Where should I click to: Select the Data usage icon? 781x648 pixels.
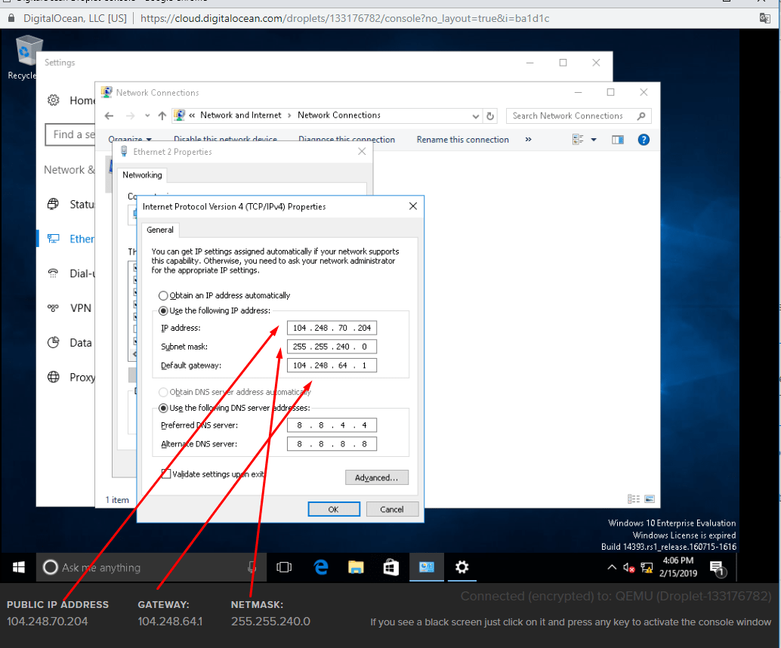[x=53, y=342]
